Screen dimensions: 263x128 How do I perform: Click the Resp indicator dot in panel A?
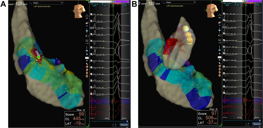click(x=84, y=110)
